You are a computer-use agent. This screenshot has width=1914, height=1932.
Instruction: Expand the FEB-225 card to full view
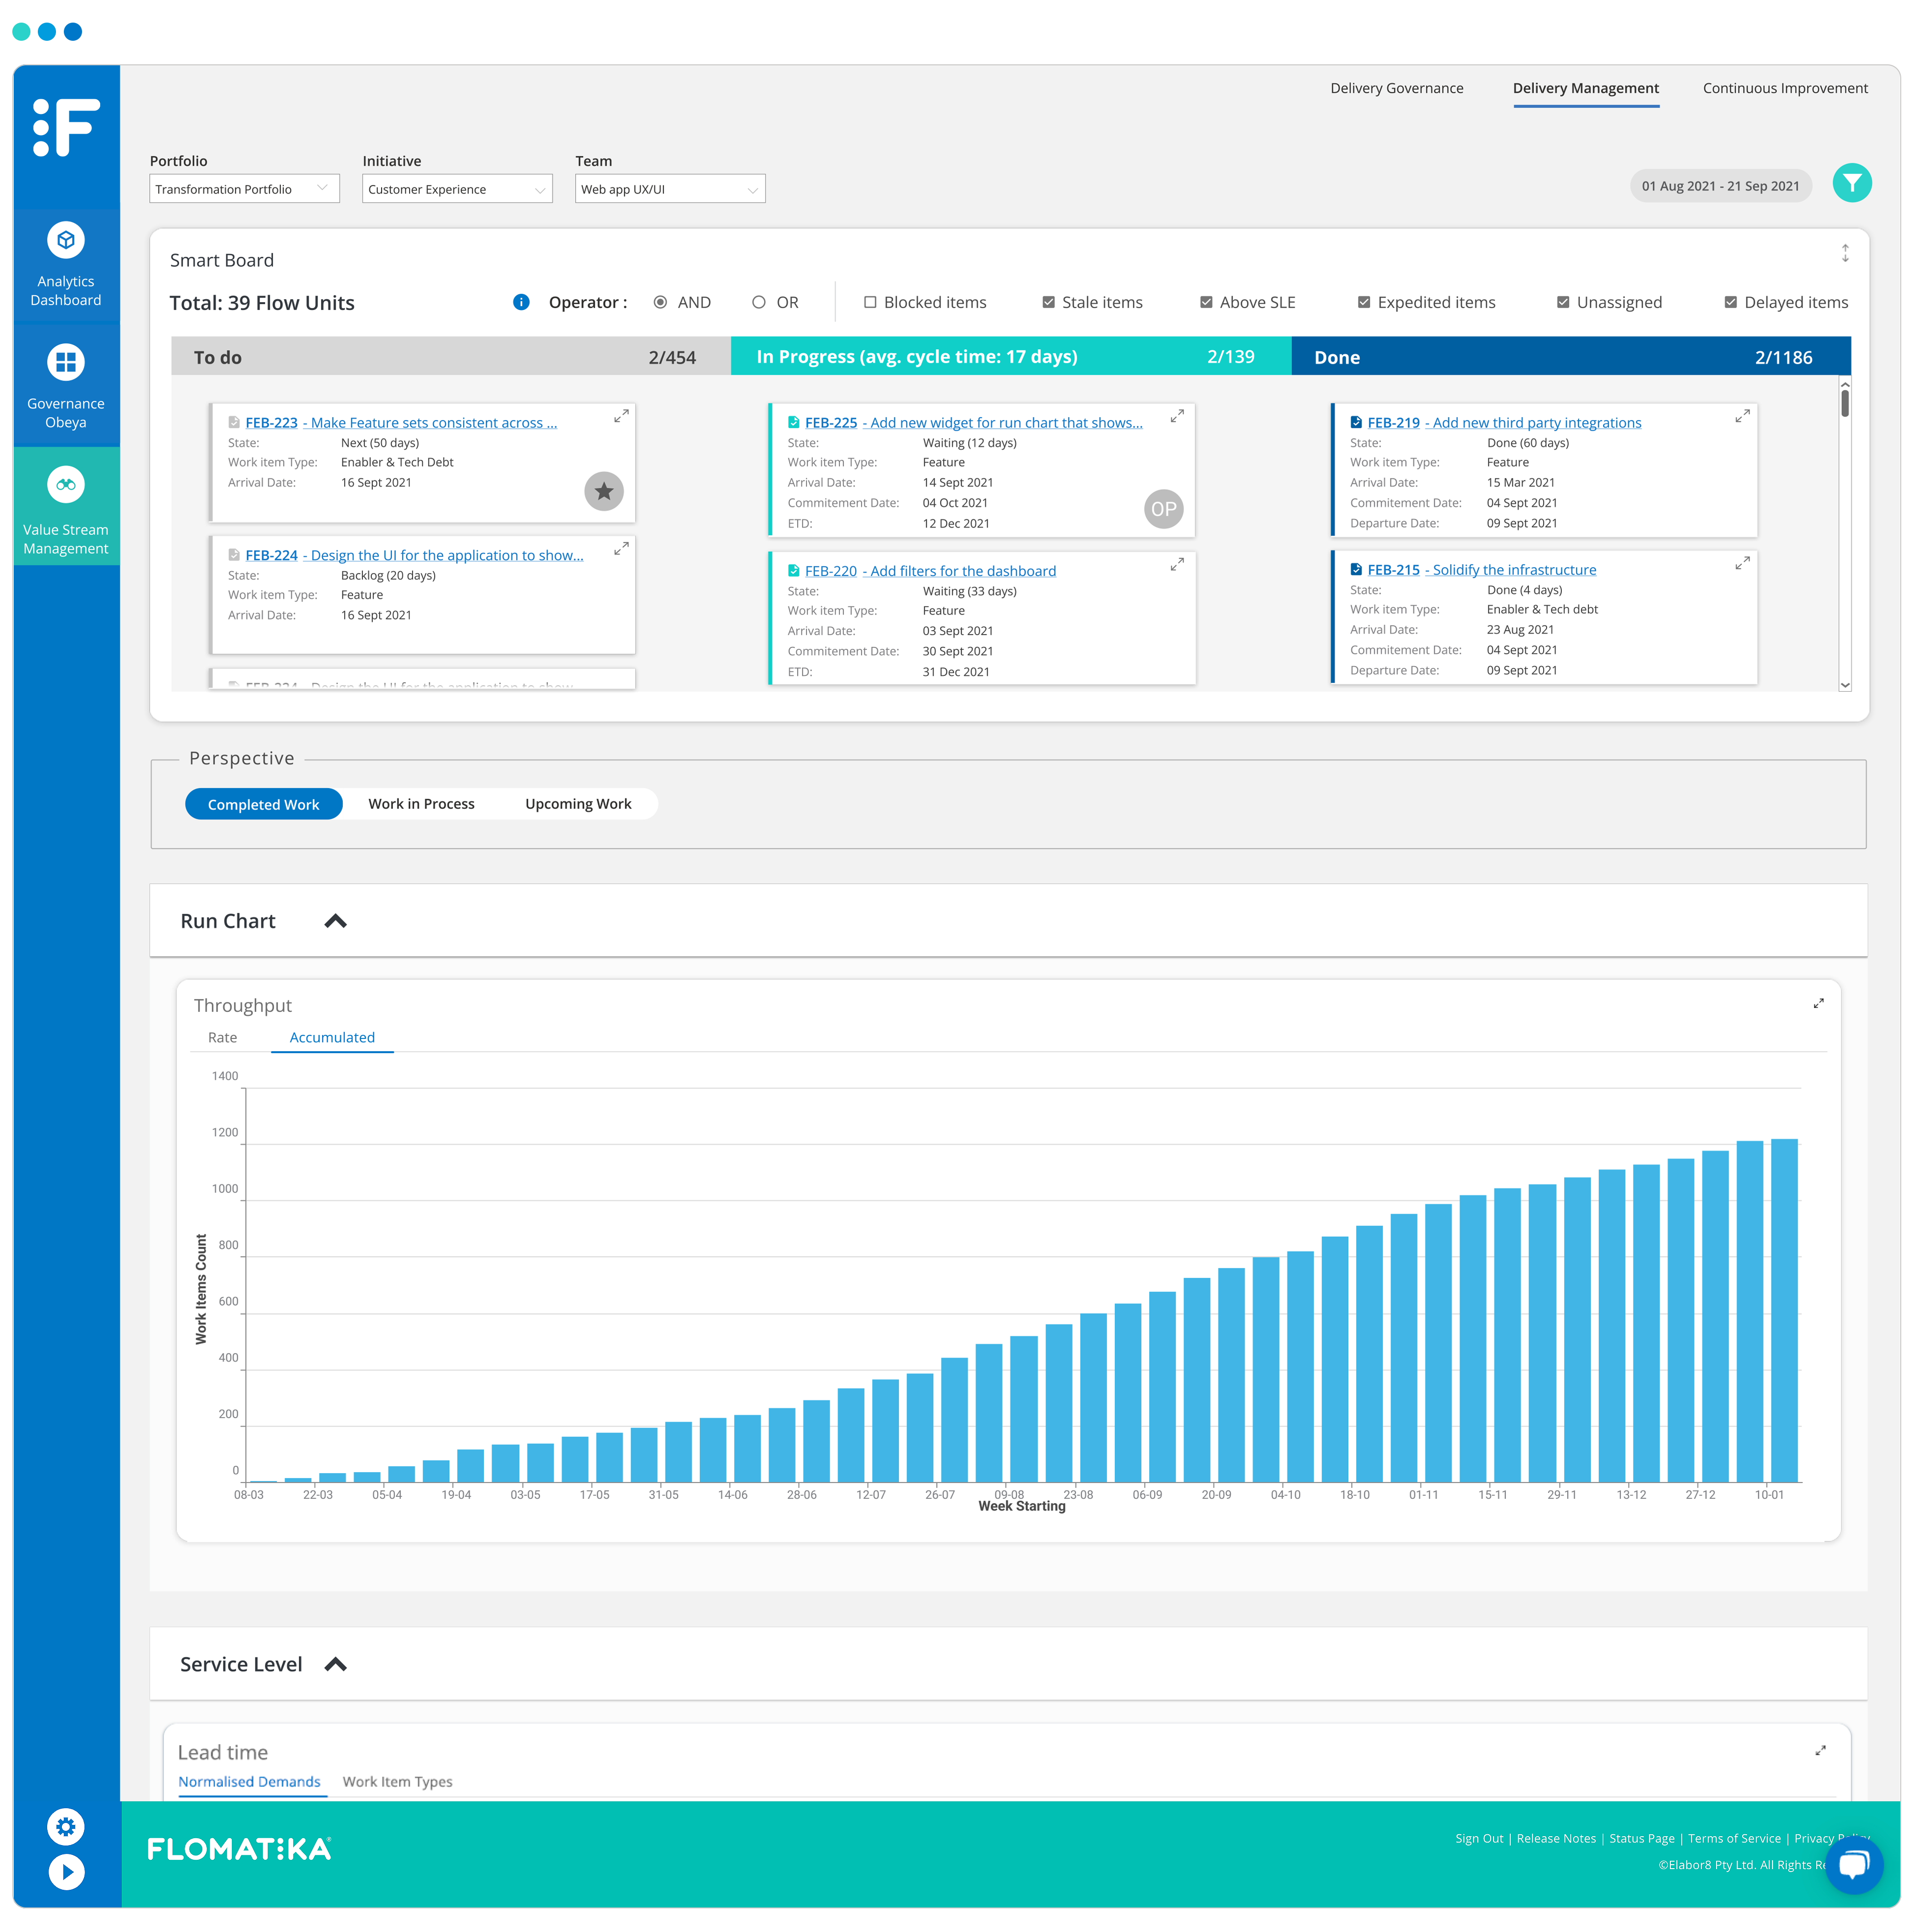[1177, 416]
